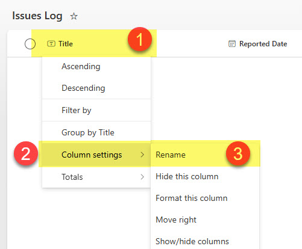Choose Rename in column settings submenu

[x=205, y=155]
